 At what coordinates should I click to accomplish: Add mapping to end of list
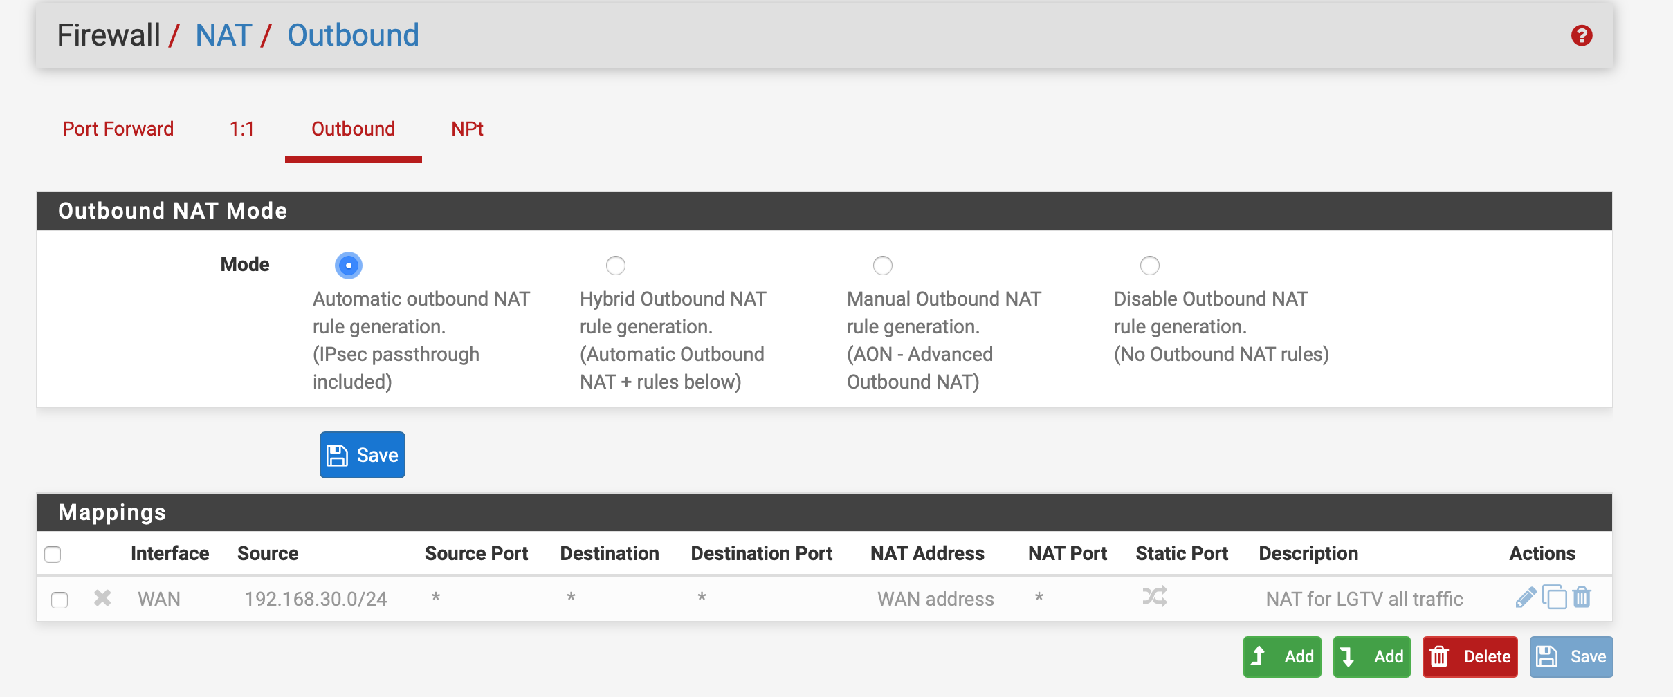click(1371, 656)
